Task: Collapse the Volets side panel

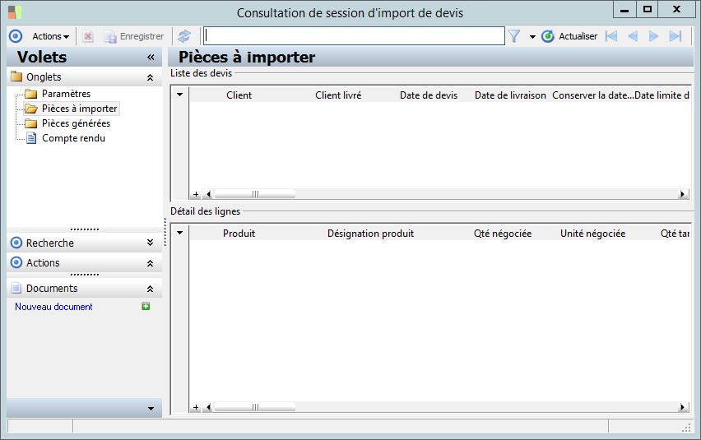Action: point(151,58)
